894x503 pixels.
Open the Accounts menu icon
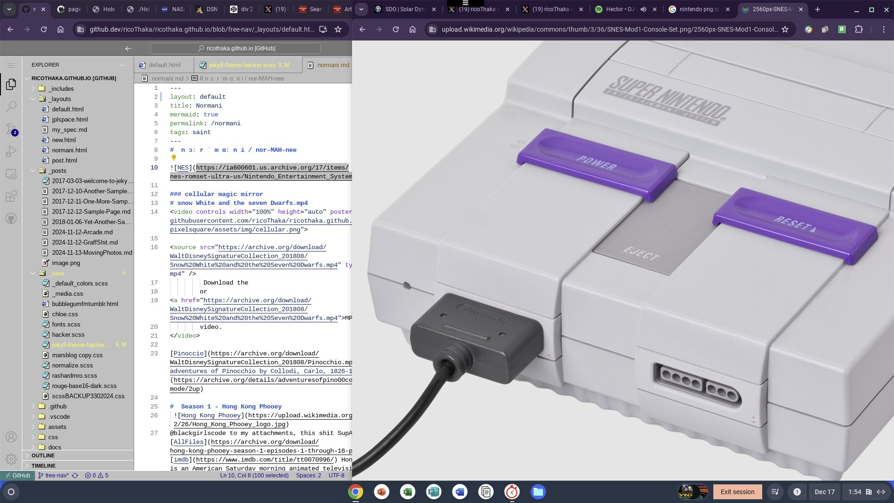click(11, 437)
